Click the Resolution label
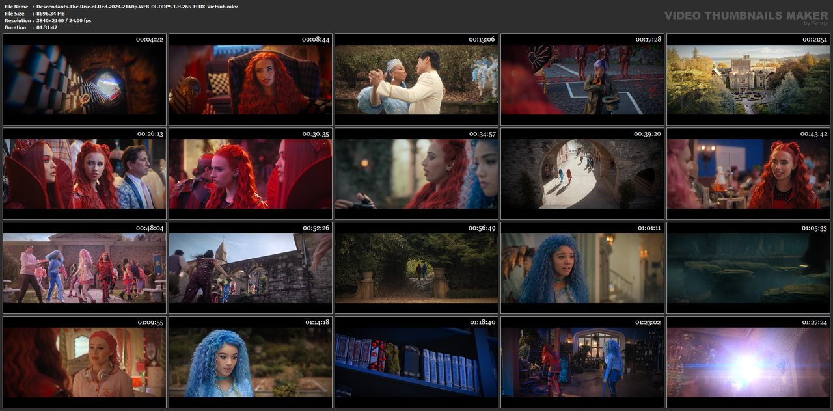The image size is (833, 411). 17,21
